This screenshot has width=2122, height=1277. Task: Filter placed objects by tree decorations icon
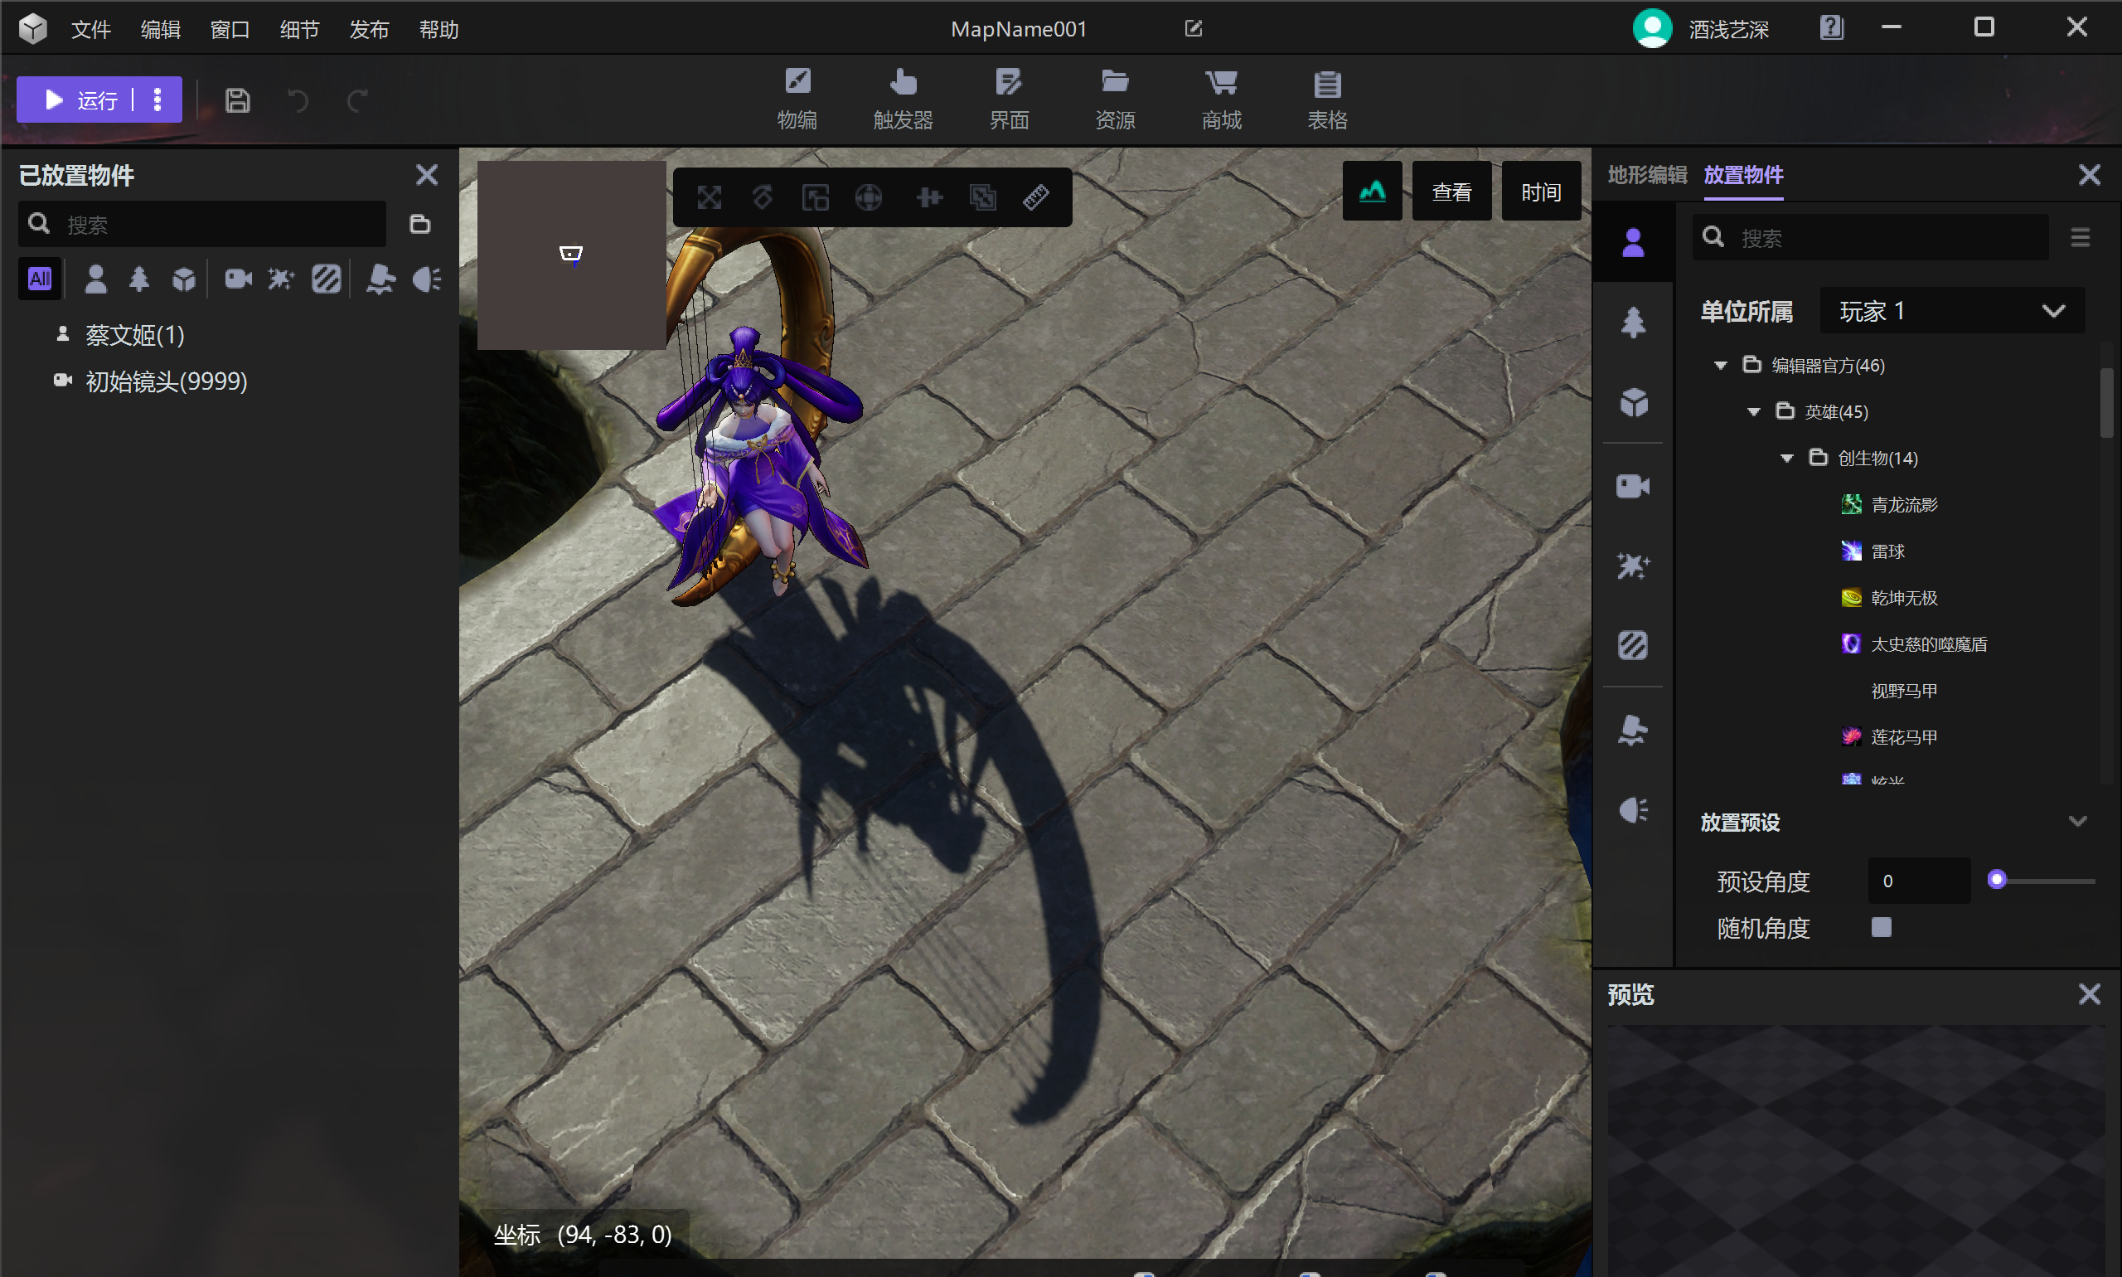tap(139, 279)
